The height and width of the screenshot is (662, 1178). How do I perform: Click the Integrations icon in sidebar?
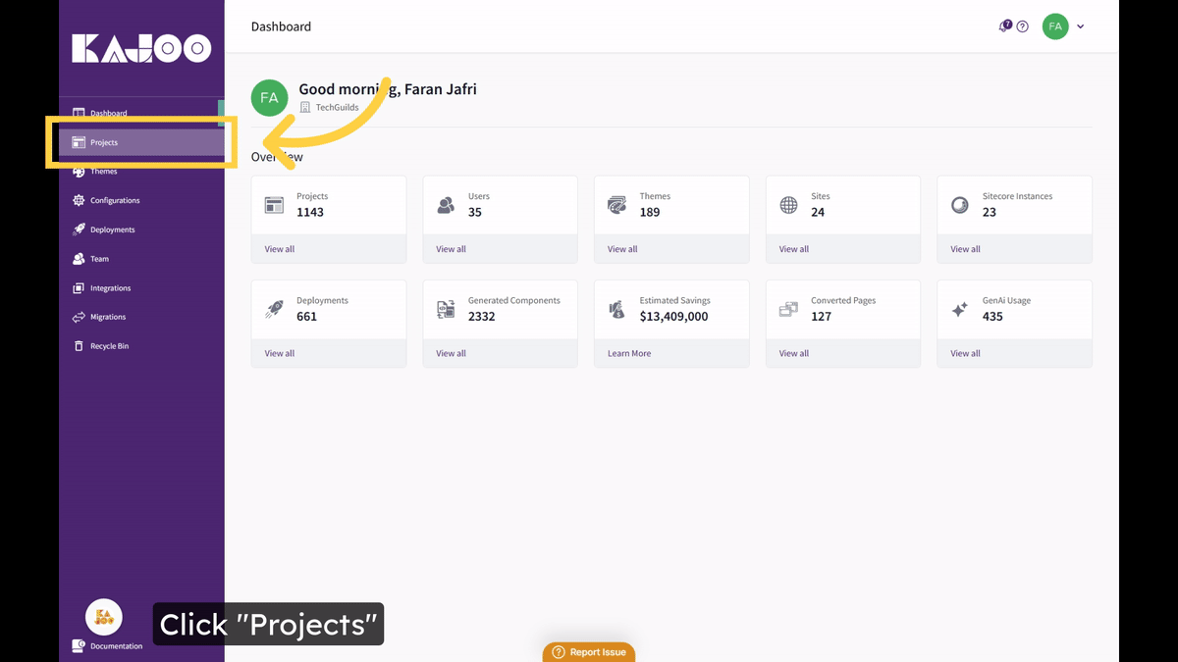79,288
